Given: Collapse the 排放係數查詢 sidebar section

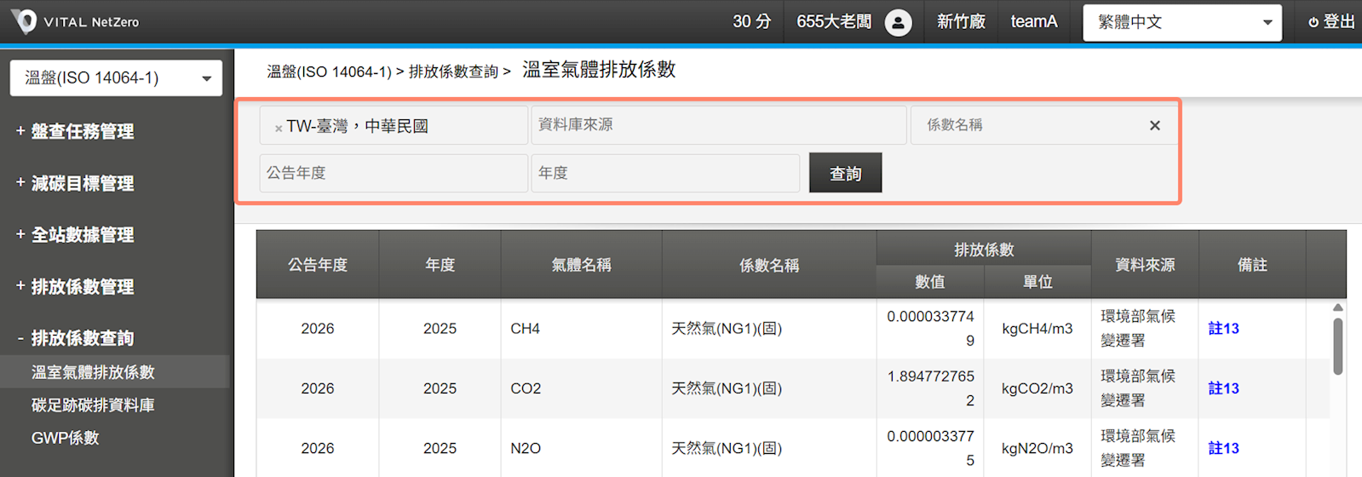Looking at the screenshot, I should pyautogui.click(x=75, y=338).
